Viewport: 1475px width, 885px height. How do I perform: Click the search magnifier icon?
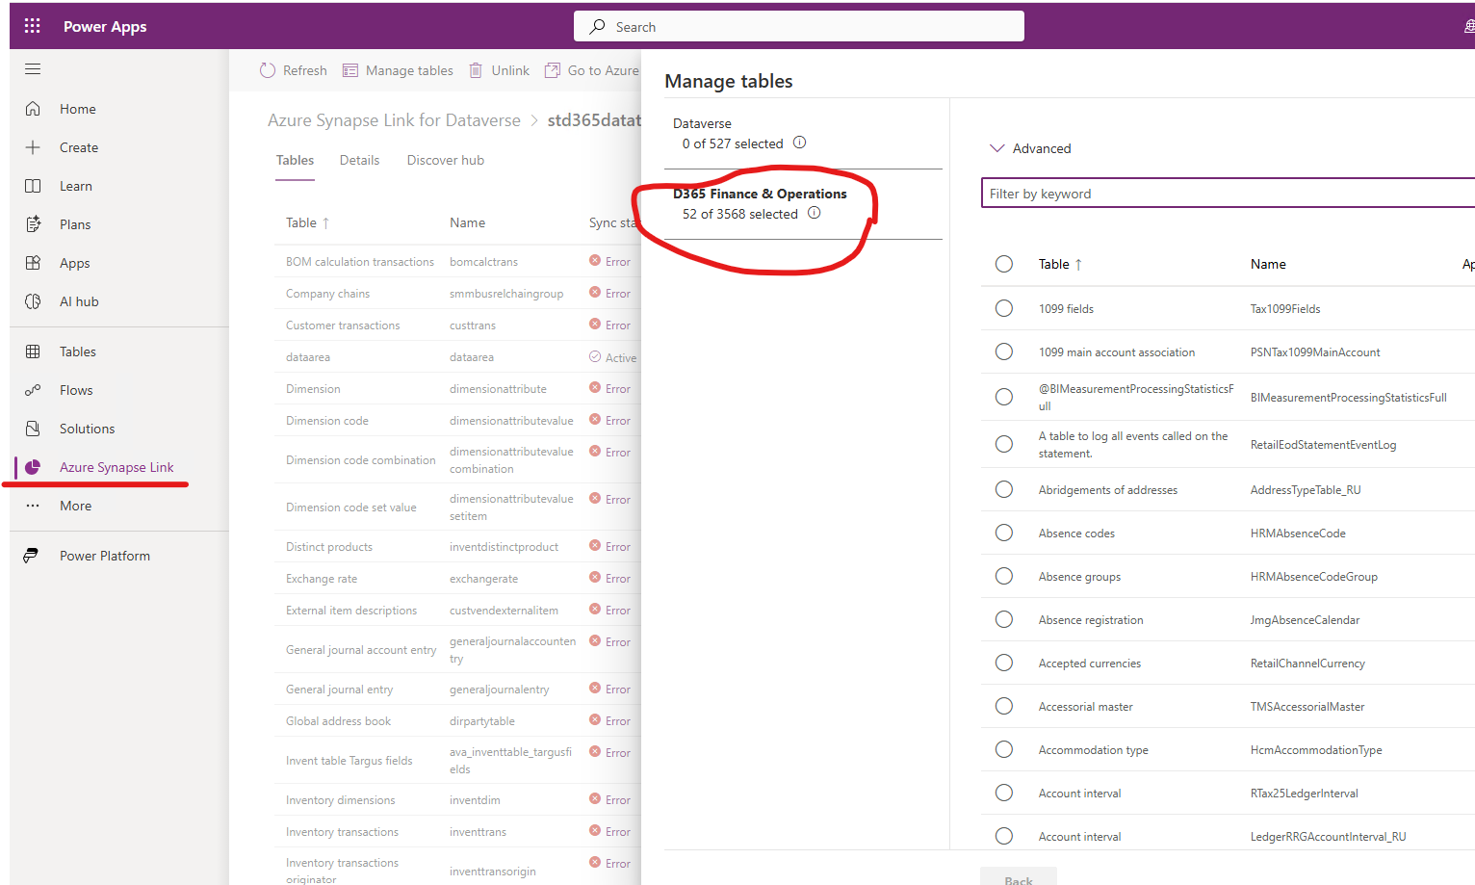click(598, 26)
